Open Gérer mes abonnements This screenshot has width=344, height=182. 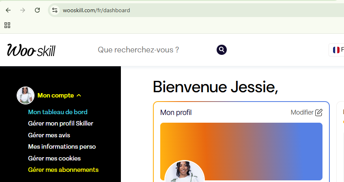63,170
